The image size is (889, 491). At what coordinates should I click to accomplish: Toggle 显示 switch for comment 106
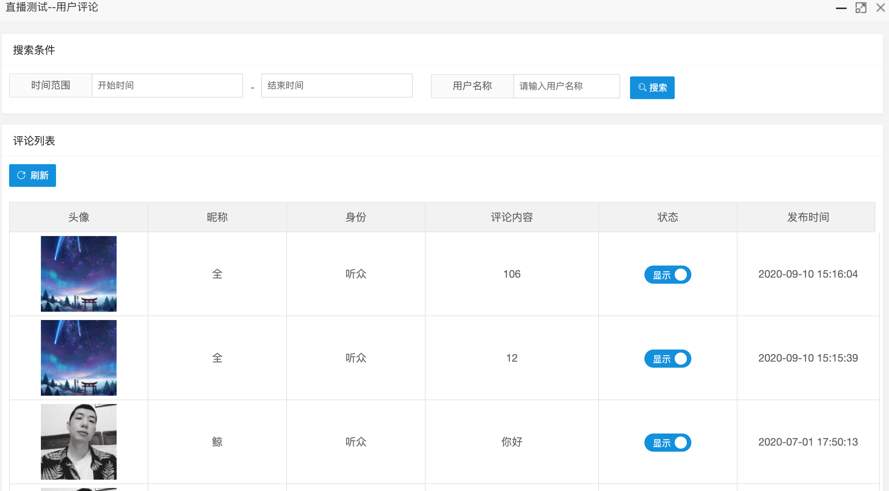(x=668, y=275)
